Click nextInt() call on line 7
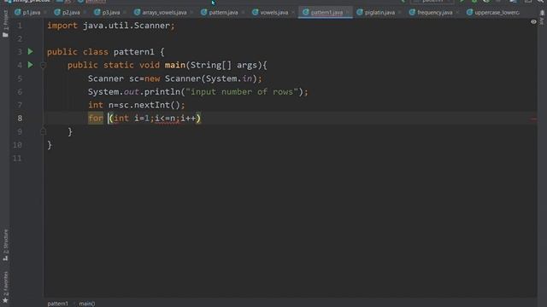547x307 pixels. pos(156,105)
